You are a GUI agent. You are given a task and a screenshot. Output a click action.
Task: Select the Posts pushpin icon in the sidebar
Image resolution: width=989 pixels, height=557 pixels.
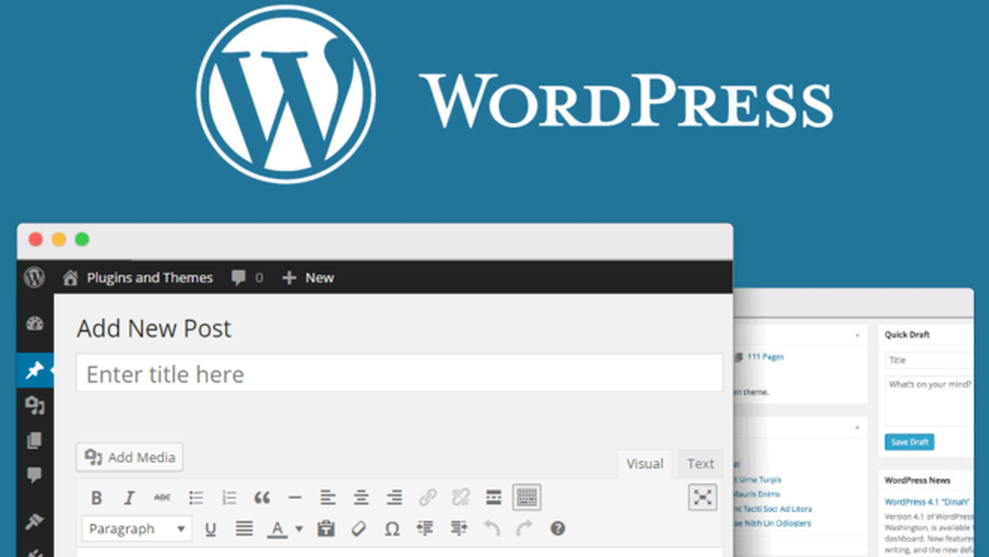[x=35, y=370]
